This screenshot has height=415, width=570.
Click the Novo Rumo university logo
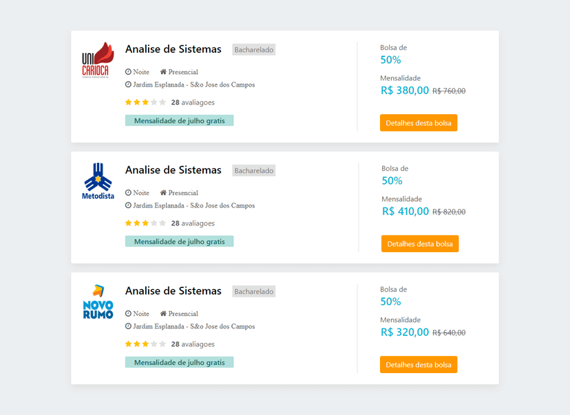click(x=96, y=302)
